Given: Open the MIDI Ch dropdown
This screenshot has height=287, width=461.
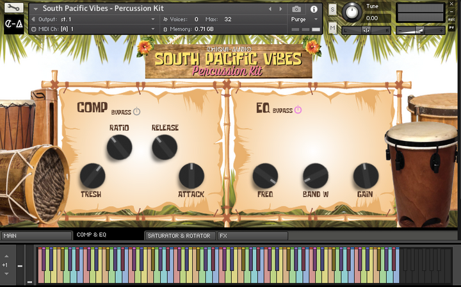Looking at the screenshot, I should [153, 29].
